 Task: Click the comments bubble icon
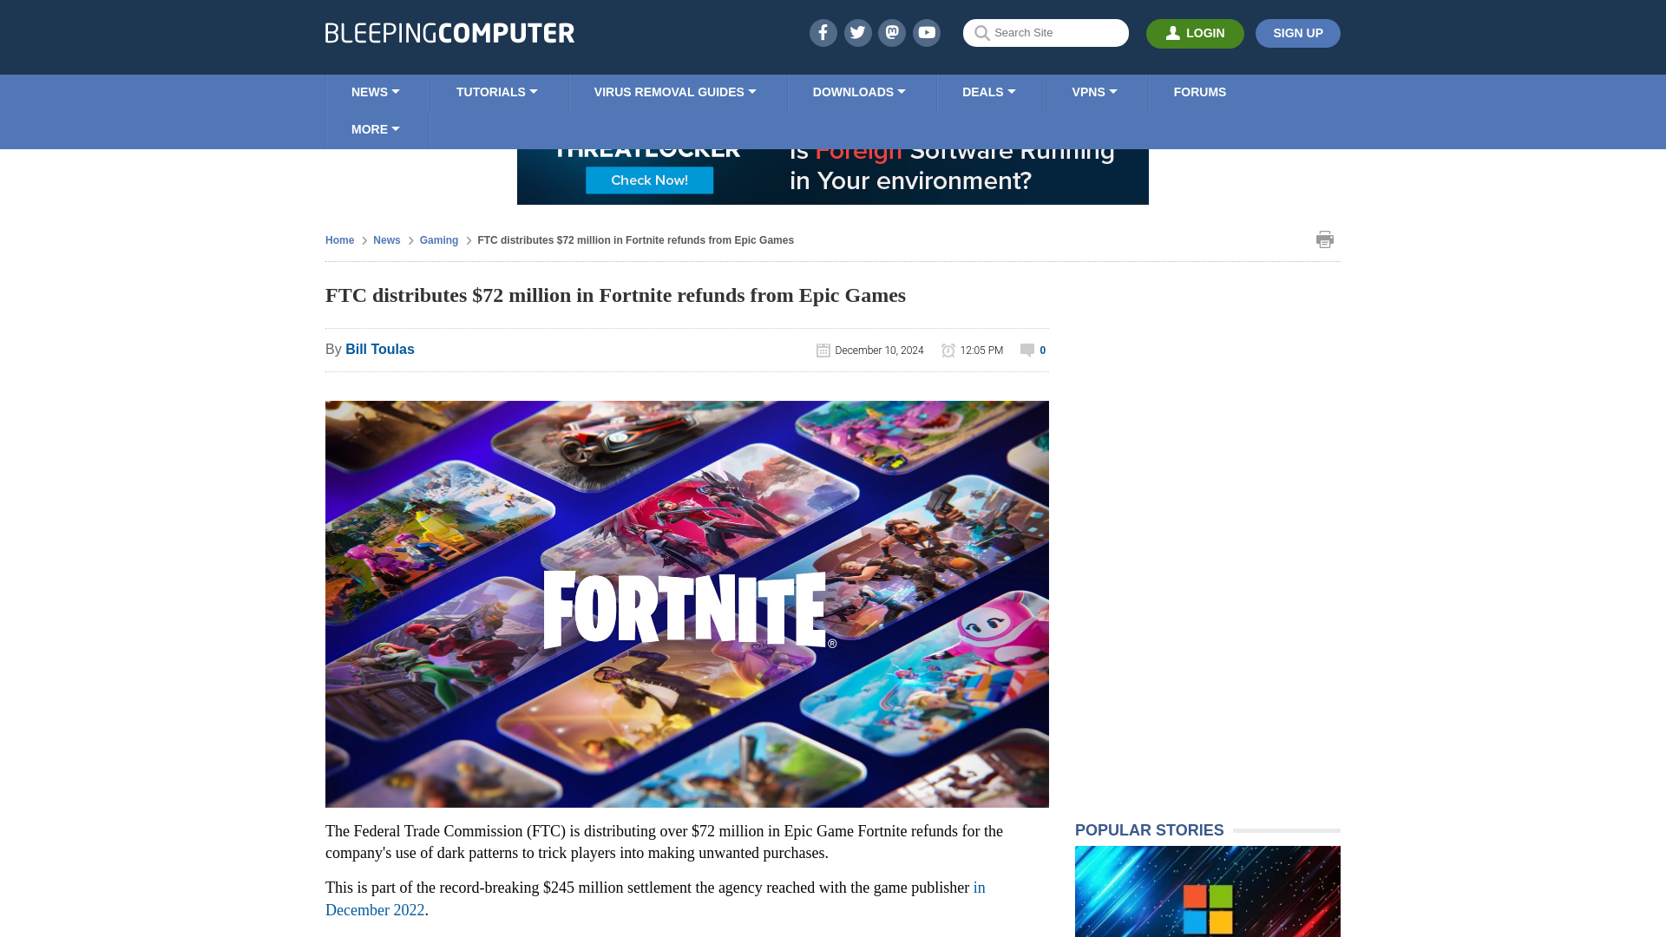[1026, 350]
